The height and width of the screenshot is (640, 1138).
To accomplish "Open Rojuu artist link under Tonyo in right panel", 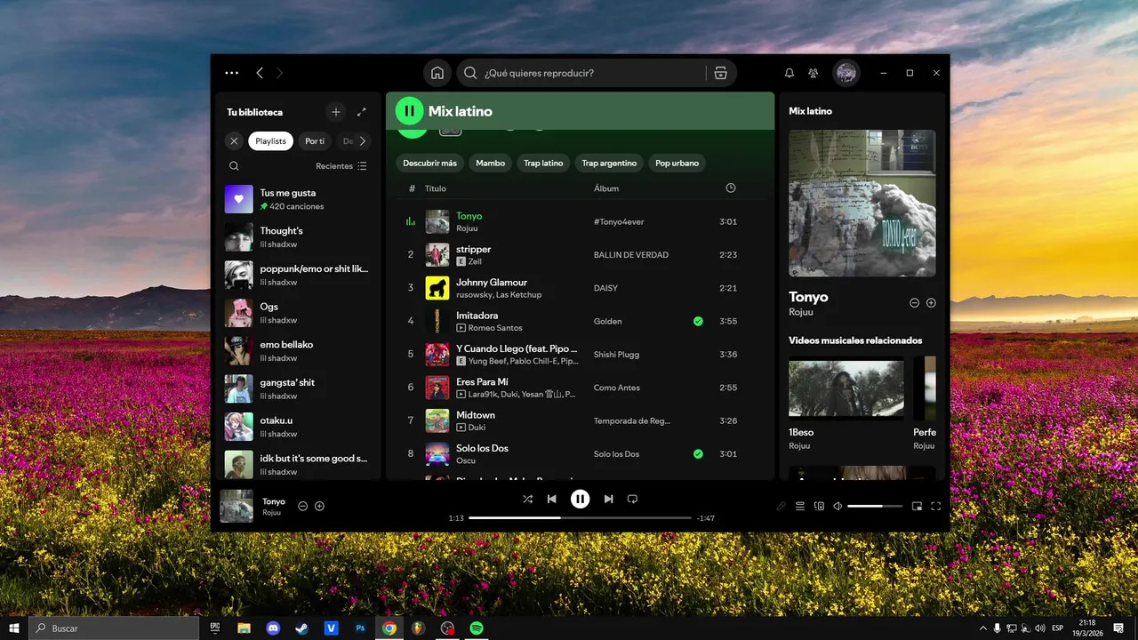I will point(801,313).
